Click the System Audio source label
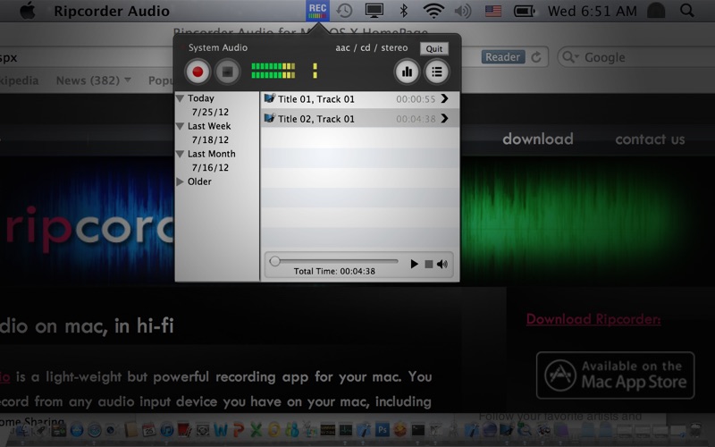 click(218, 47)
